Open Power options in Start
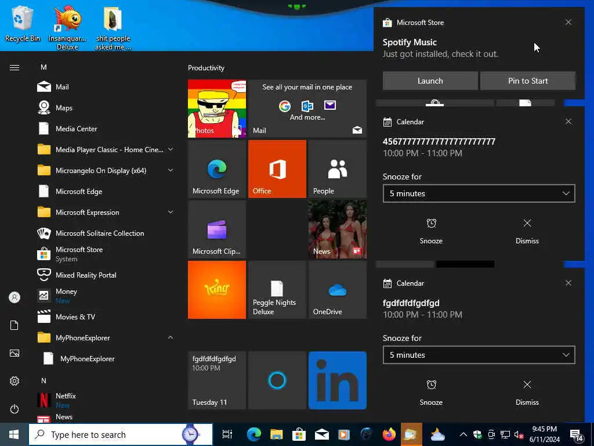594x446 pixels. coord(15,409)
